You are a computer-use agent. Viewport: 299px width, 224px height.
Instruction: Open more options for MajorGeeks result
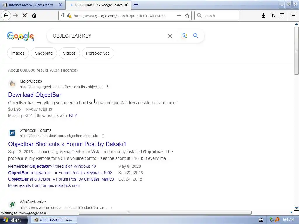tap(108, 87)
